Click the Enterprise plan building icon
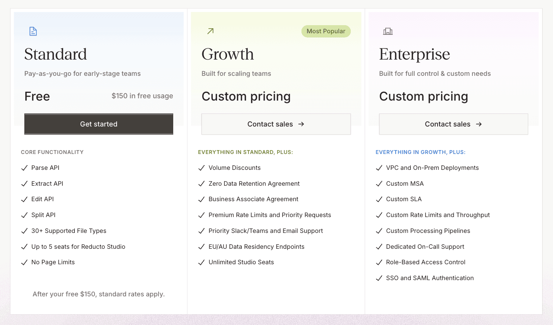This screenshot has width=553, height=325. [388, 31]
